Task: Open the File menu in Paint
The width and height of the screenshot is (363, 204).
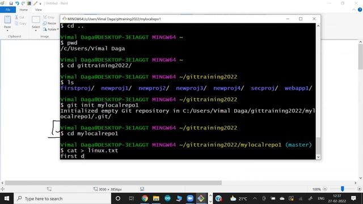Action: (x=8, y=10)
